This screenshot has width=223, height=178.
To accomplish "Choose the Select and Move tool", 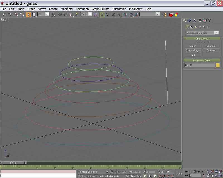I will click(x=60, y=14).
